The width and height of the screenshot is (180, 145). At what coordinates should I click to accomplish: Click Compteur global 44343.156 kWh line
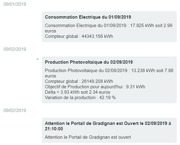click(79, 36)
